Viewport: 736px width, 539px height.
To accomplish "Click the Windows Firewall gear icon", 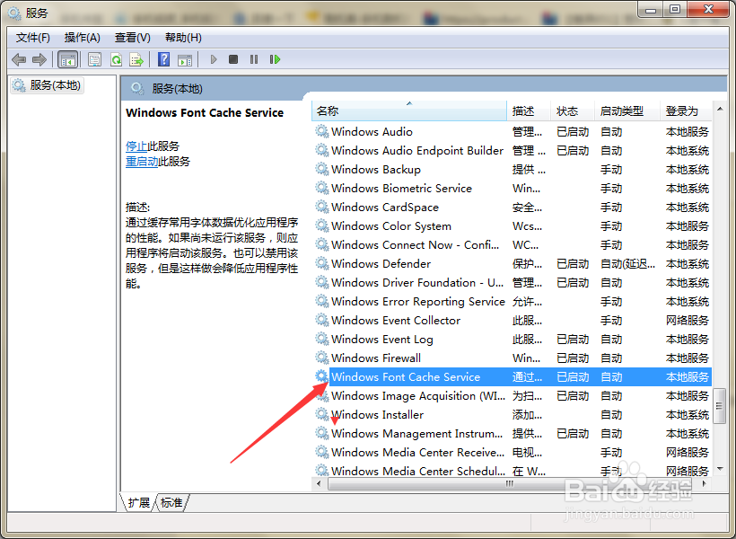I will click(x=322, y=358).
